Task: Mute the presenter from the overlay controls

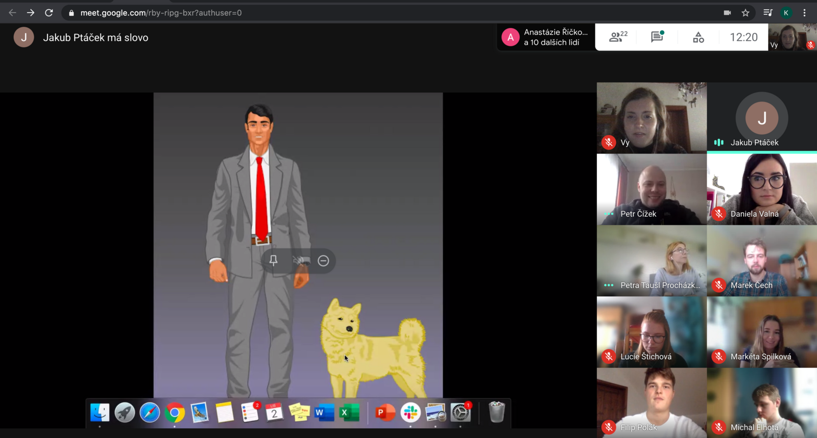Action: click(299, 261)
